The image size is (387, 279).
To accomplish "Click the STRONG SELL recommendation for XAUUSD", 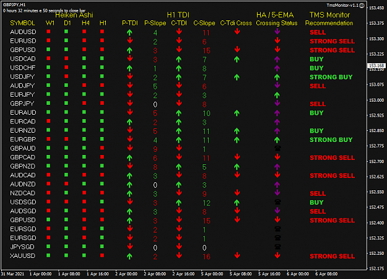I will [333, 256].
